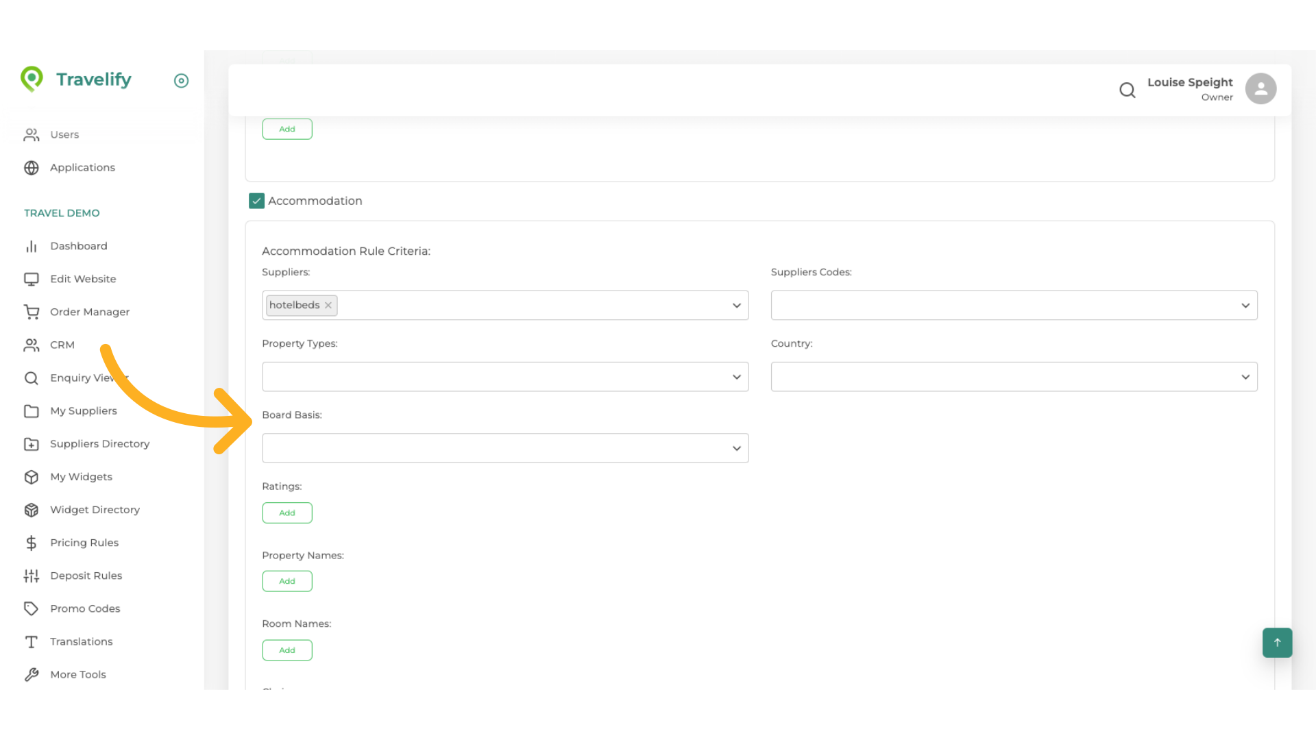
Task: Select the Enquiry Viewer magnifier icon
Action: 32,378
